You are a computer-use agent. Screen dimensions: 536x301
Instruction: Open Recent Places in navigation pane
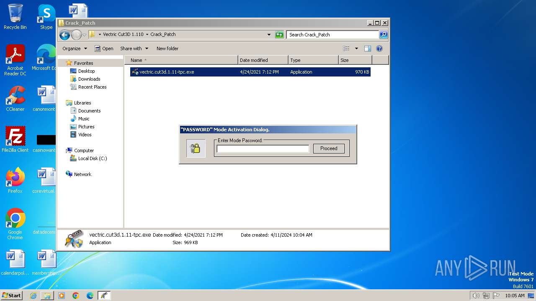(92, 87)
